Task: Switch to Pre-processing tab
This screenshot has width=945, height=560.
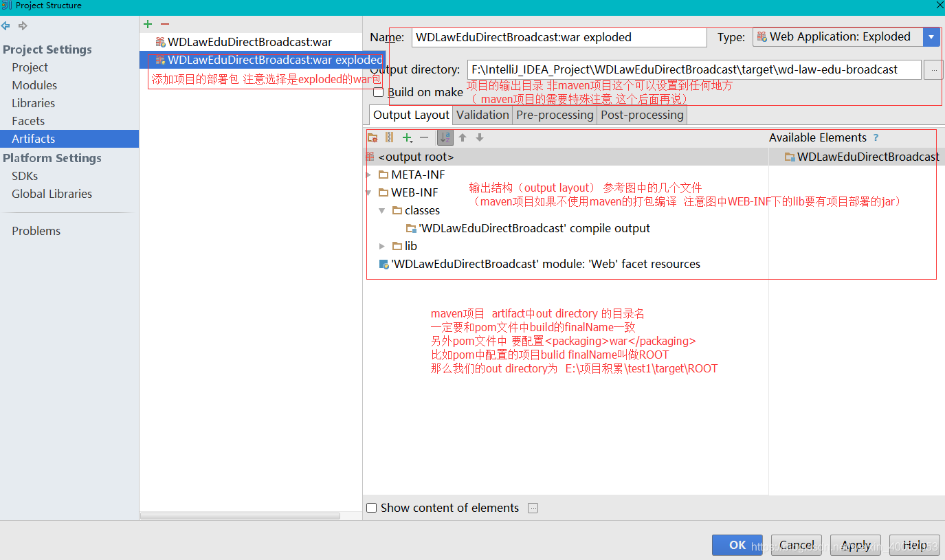Action: [555, 115]
